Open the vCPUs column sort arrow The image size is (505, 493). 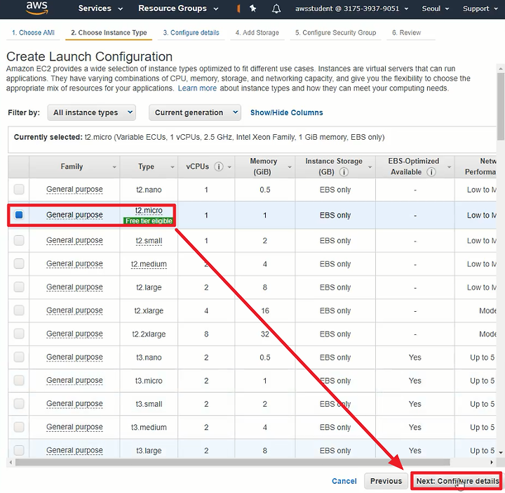pyautogui.click(x=229, y=167)
